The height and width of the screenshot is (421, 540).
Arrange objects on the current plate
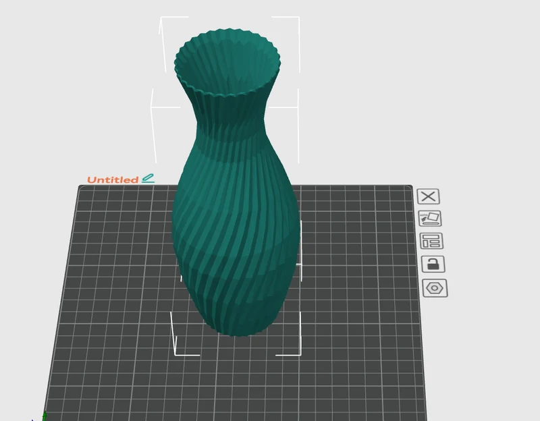point(431,241)
